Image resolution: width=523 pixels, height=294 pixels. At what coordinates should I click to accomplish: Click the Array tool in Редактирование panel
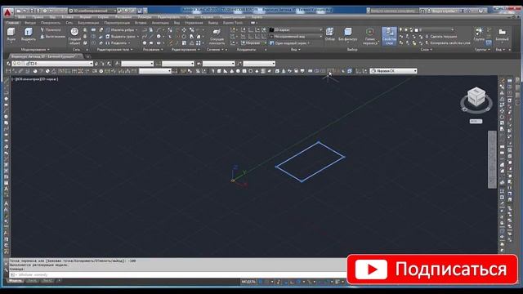(x=199, y=43)
